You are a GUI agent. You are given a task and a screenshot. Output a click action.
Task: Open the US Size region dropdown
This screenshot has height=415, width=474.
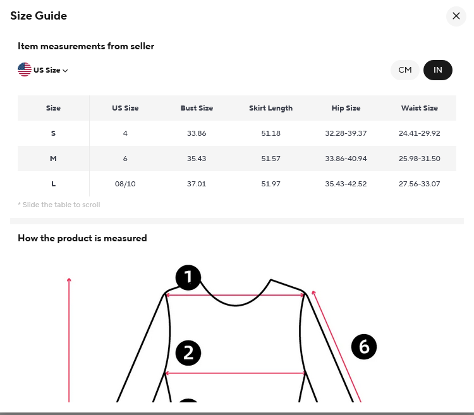point(47,70)
